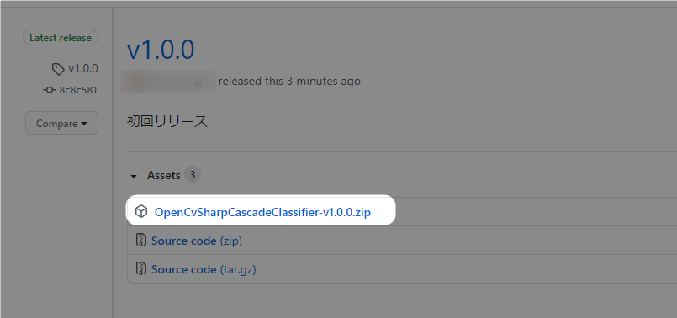
Task: Click the Latest release badge
Action: coord(61,38)
